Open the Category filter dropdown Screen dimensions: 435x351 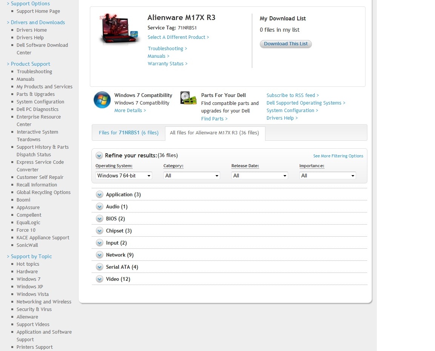pyautogui.click(x=192, y=175)
